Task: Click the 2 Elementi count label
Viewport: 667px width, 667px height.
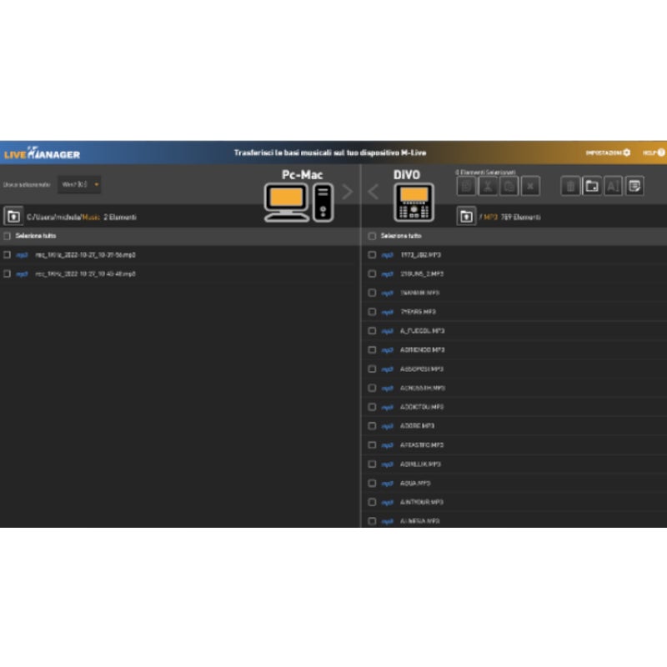Action: tap(120, 218)
